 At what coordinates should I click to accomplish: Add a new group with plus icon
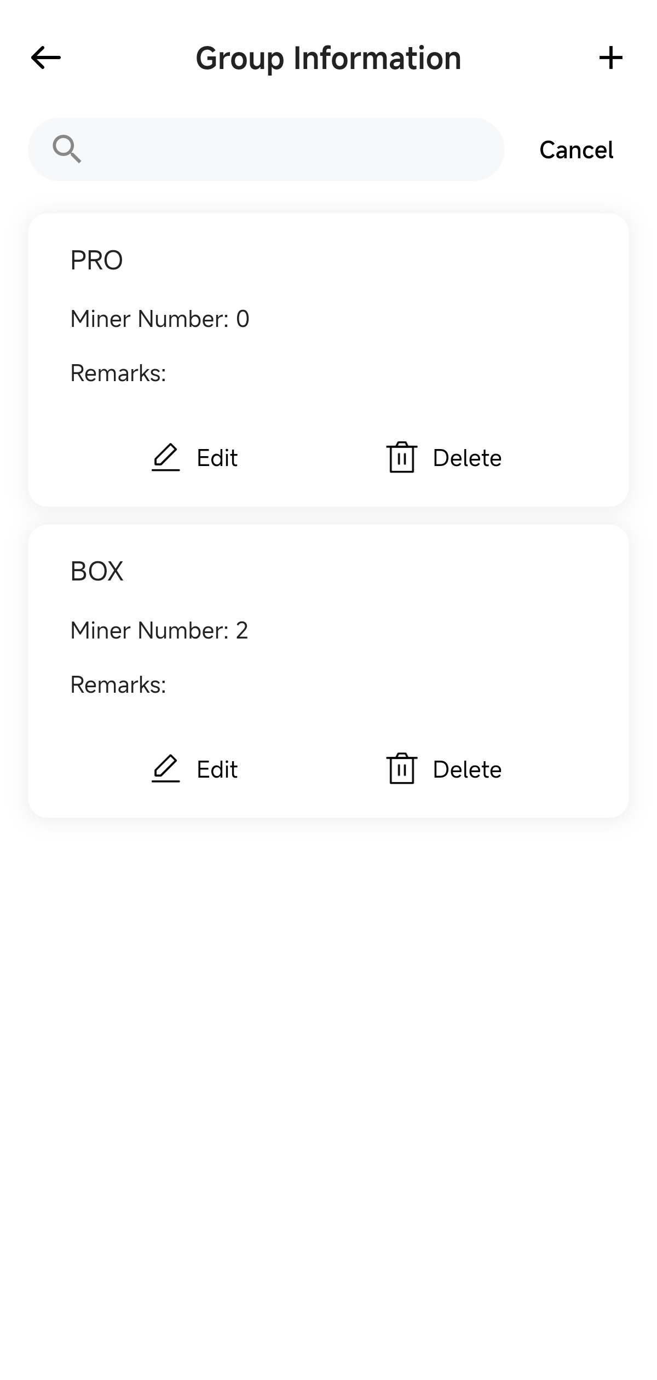(x=610, y=58)
